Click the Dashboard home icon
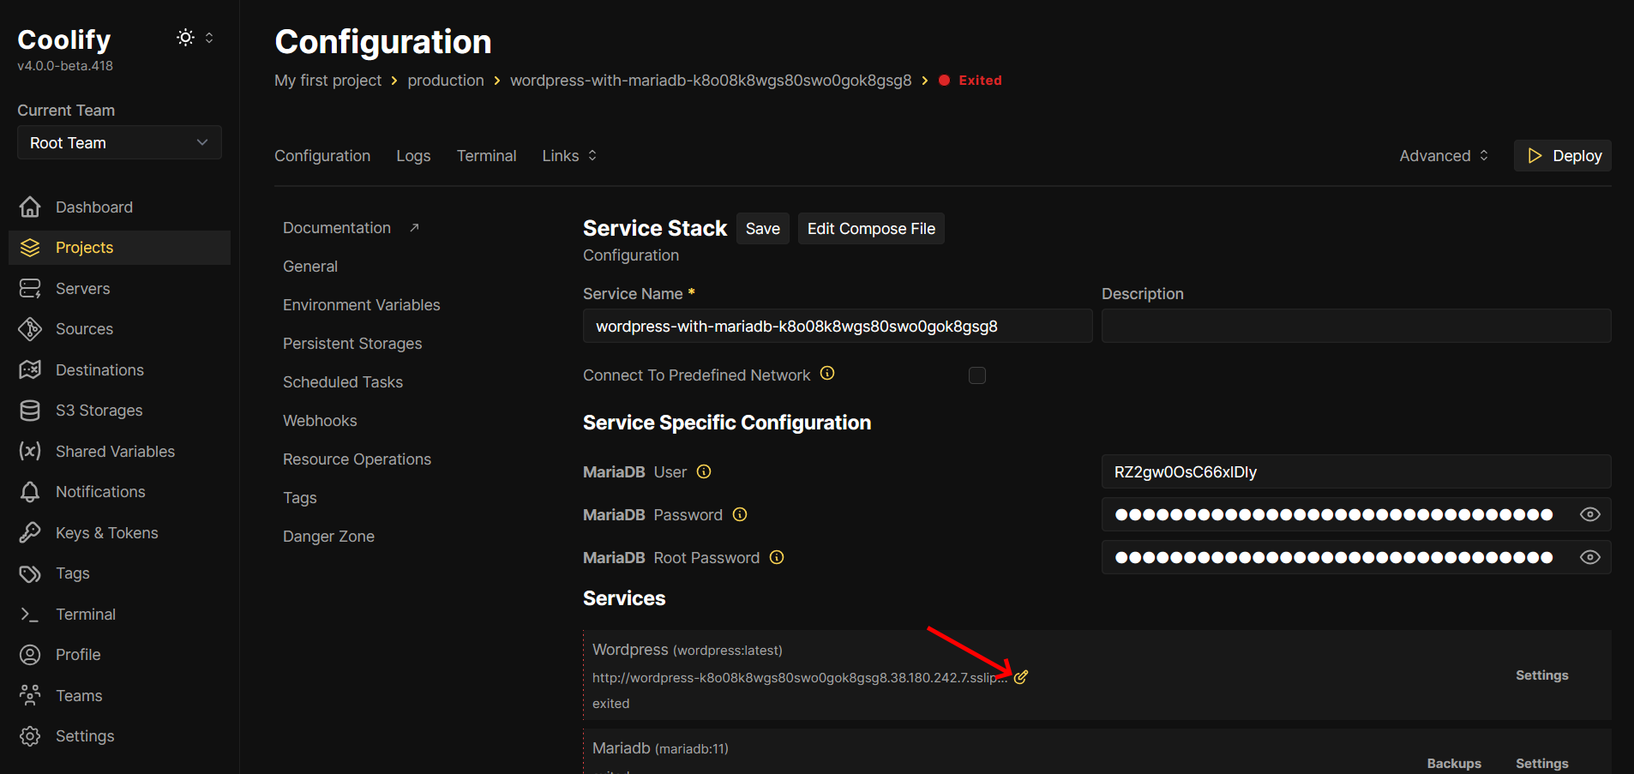 tap(30, 207)
